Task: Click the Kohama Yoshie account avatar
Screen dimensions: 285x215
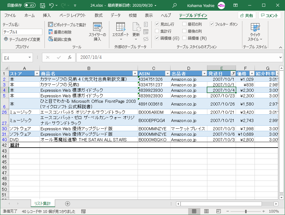Action: click(221, 6)
